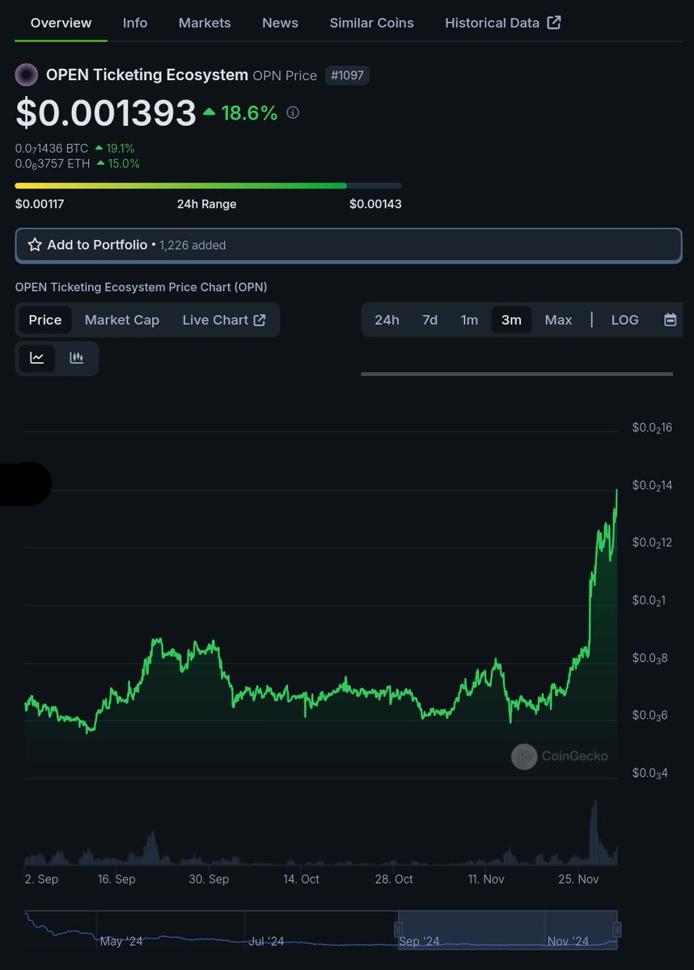Click the 24h Range progress bar
The height and width of the screenshot is (970, 694).
click(208, 186)
